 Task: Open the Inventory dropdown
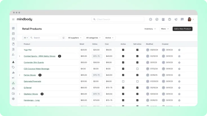150,29
